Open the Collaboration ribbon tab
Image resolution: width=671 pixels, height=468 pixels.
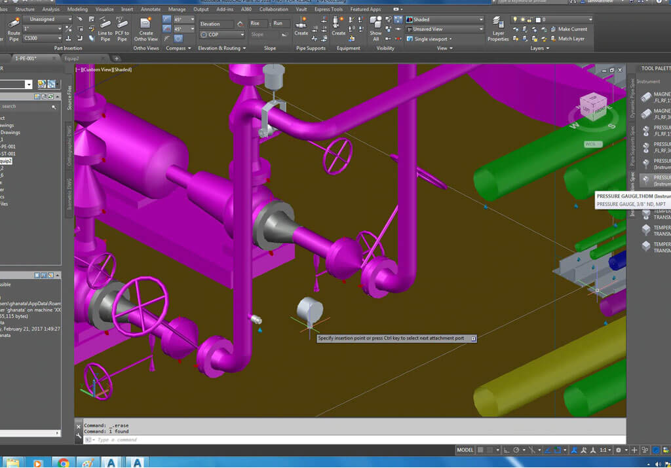[x=273, y=9]
